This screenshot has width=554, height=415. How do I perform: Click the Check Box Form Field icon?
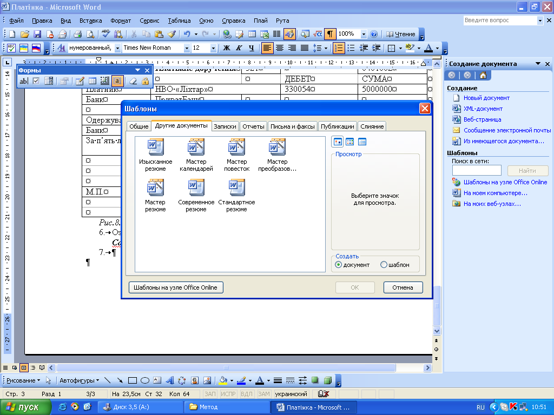click(x=36, y=81)
